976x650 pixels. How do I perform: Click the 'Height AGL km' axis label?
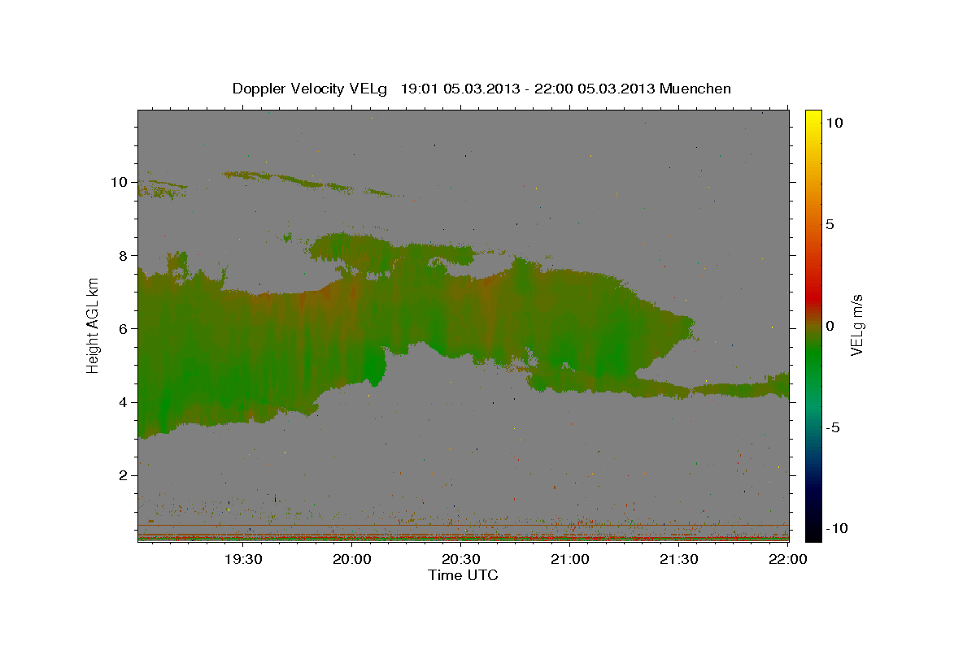pos(94,325)
